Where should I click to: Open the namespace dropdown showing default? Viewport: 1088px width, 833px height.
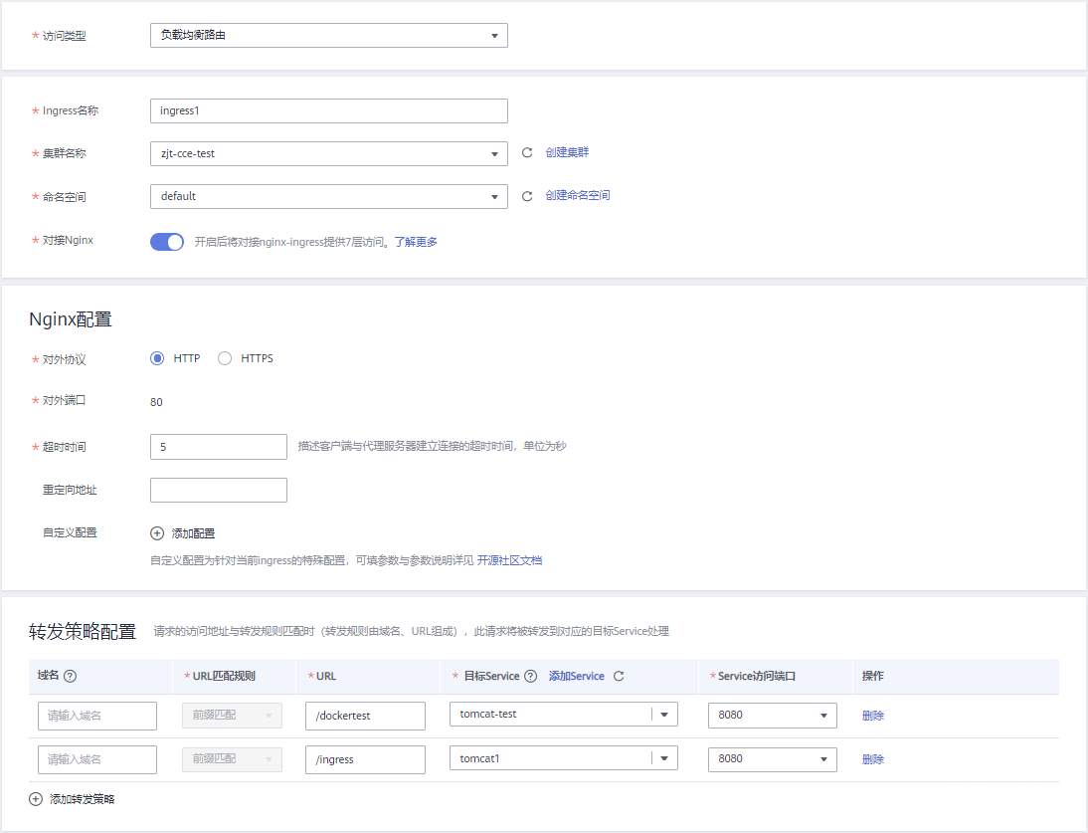coord(328,196)
